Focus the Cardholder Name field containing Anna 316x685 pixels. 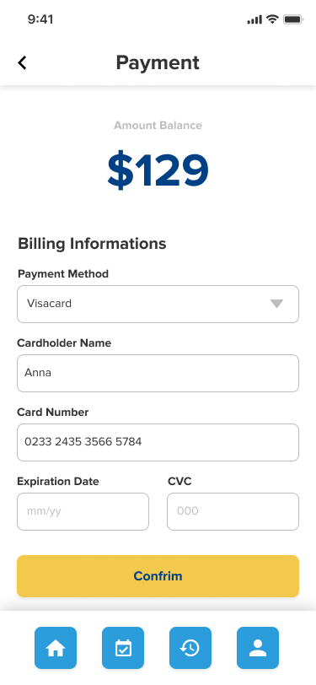158,373
